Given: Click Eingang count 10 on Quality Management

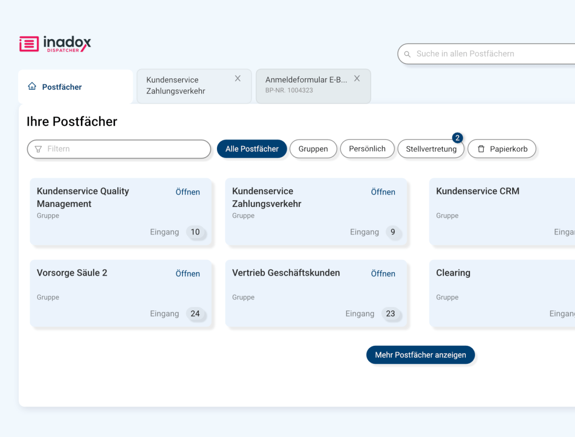Looking at the screenshot, I should tap(195, 232).
